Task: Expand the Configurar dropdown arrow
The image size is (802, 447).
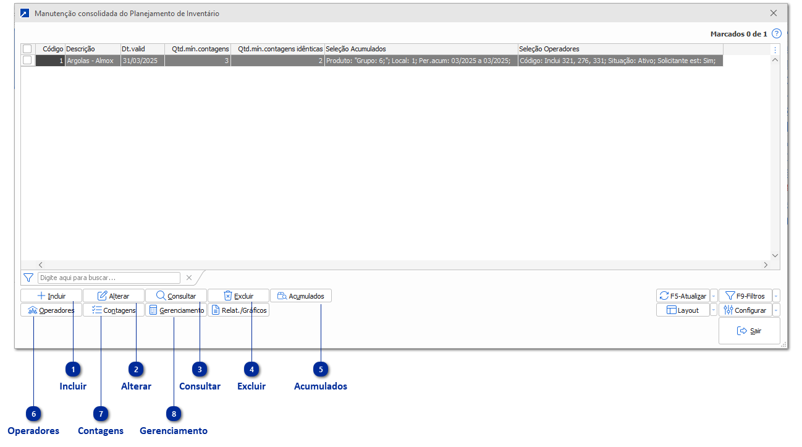Action: (x=776, y=310)
